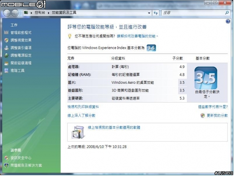Screen dimensions: 235x176
Task: Focus the 搜尋 search input field
Action: [194, 13]
